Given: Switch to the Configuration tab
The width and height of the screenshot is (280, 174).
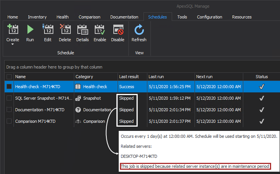Looking at the screenshot, I should 210,17.
